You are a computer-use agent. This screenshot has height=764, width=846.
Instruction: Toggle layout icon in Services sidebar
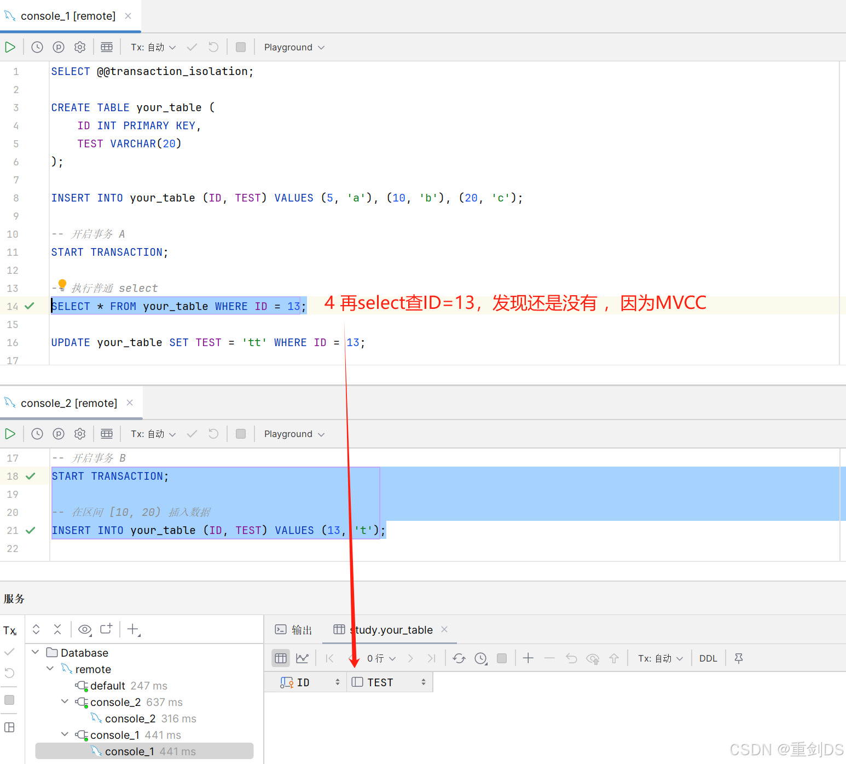click(x=9, y=727)
